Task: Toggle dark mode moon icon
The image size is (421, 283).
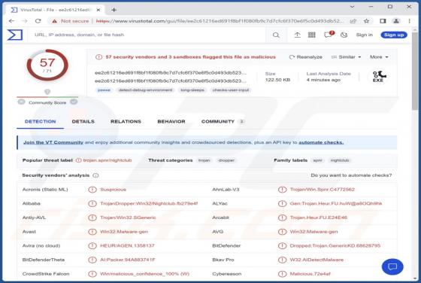Action: click(344, 35)
